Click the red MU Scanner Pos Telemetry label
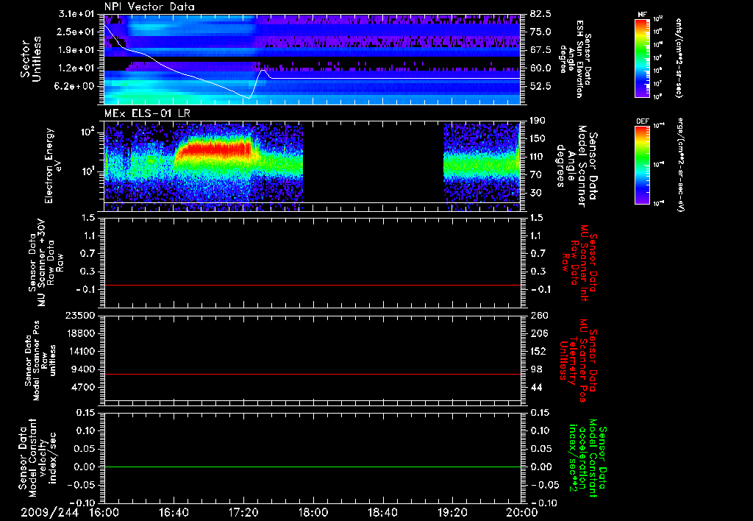 tap(578, 361)
